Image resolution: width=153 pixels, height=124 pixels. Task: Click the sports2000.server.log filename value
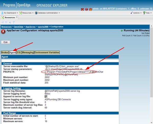[x=62, y=91]
